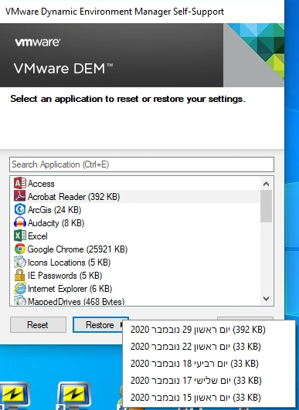299x410 pixels.
Task: Click the Acrobat Reader PDF icon
Action: [x=20, y=196]
